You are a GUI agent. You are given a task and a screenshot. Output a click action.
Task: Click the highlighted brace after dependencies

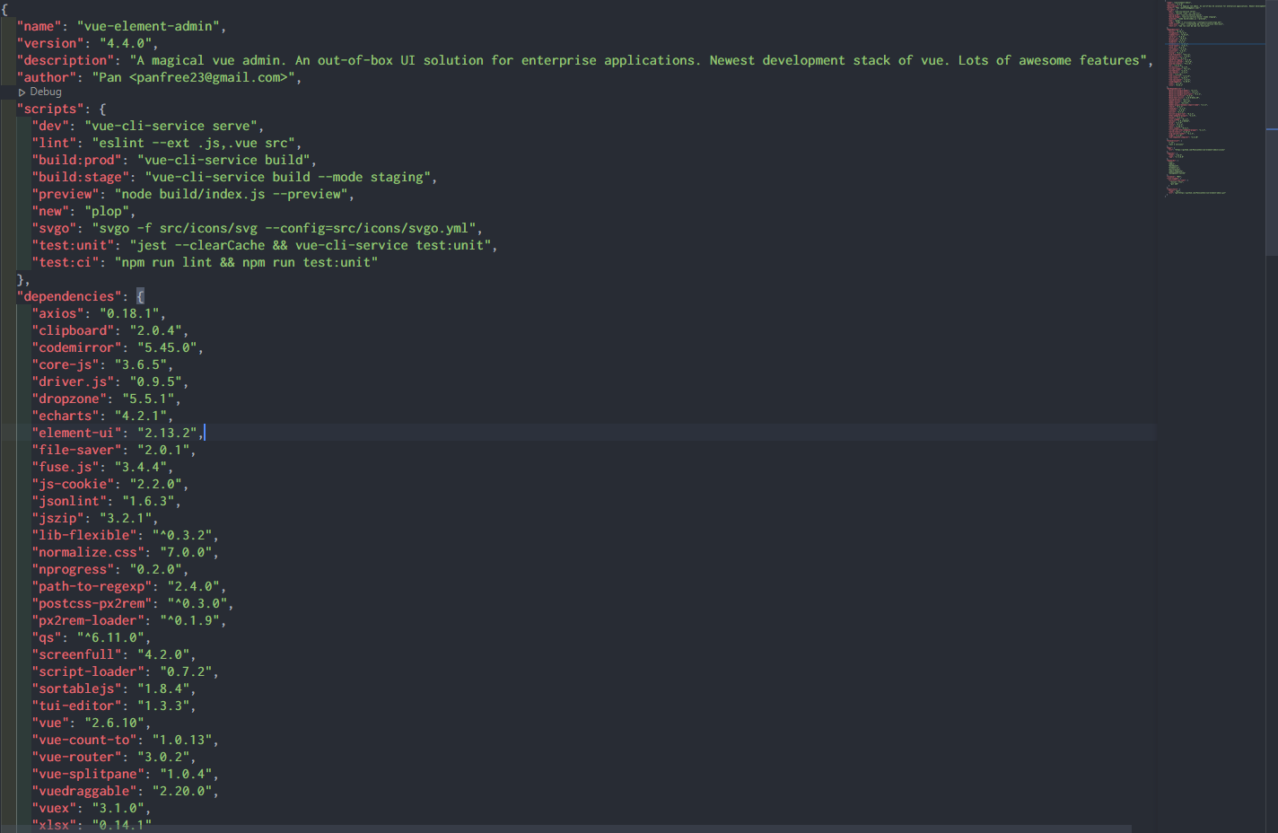140,296
